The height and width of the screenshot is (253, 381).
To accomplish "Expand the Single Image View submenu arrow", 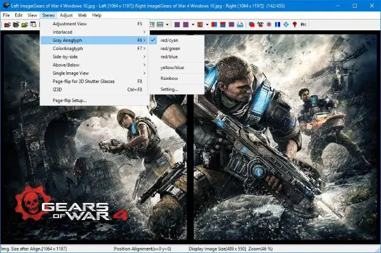I will 144,74.
